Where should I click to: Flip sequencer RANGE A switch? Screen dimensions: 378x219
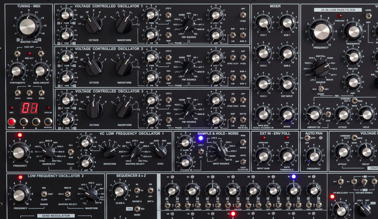(x=137, y=190)
